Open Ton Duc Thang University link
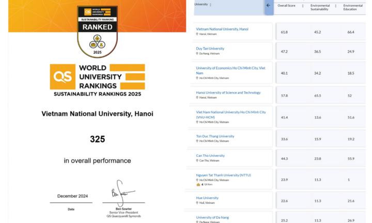 click(x=215, y=136)
